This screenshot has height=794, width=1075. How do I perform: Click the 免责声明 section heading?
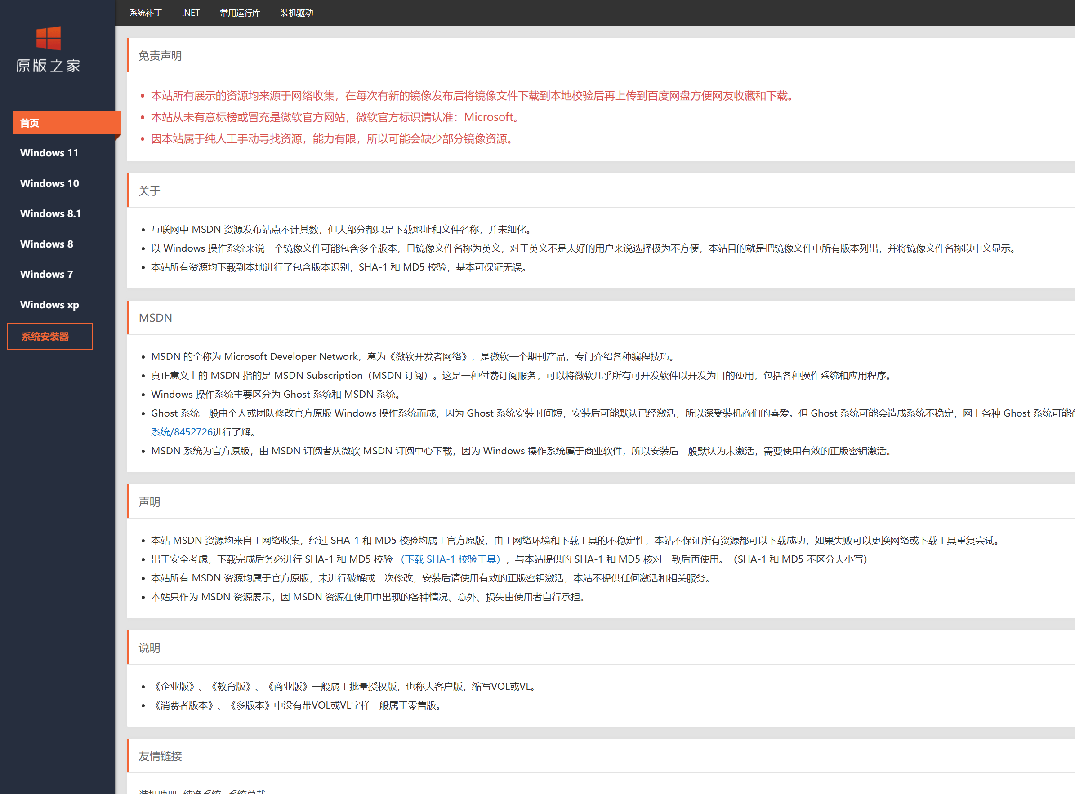coord(160,55)
